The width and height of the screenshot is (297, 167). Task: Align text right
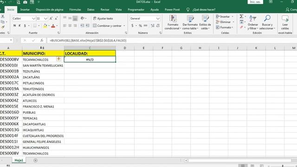75,26
